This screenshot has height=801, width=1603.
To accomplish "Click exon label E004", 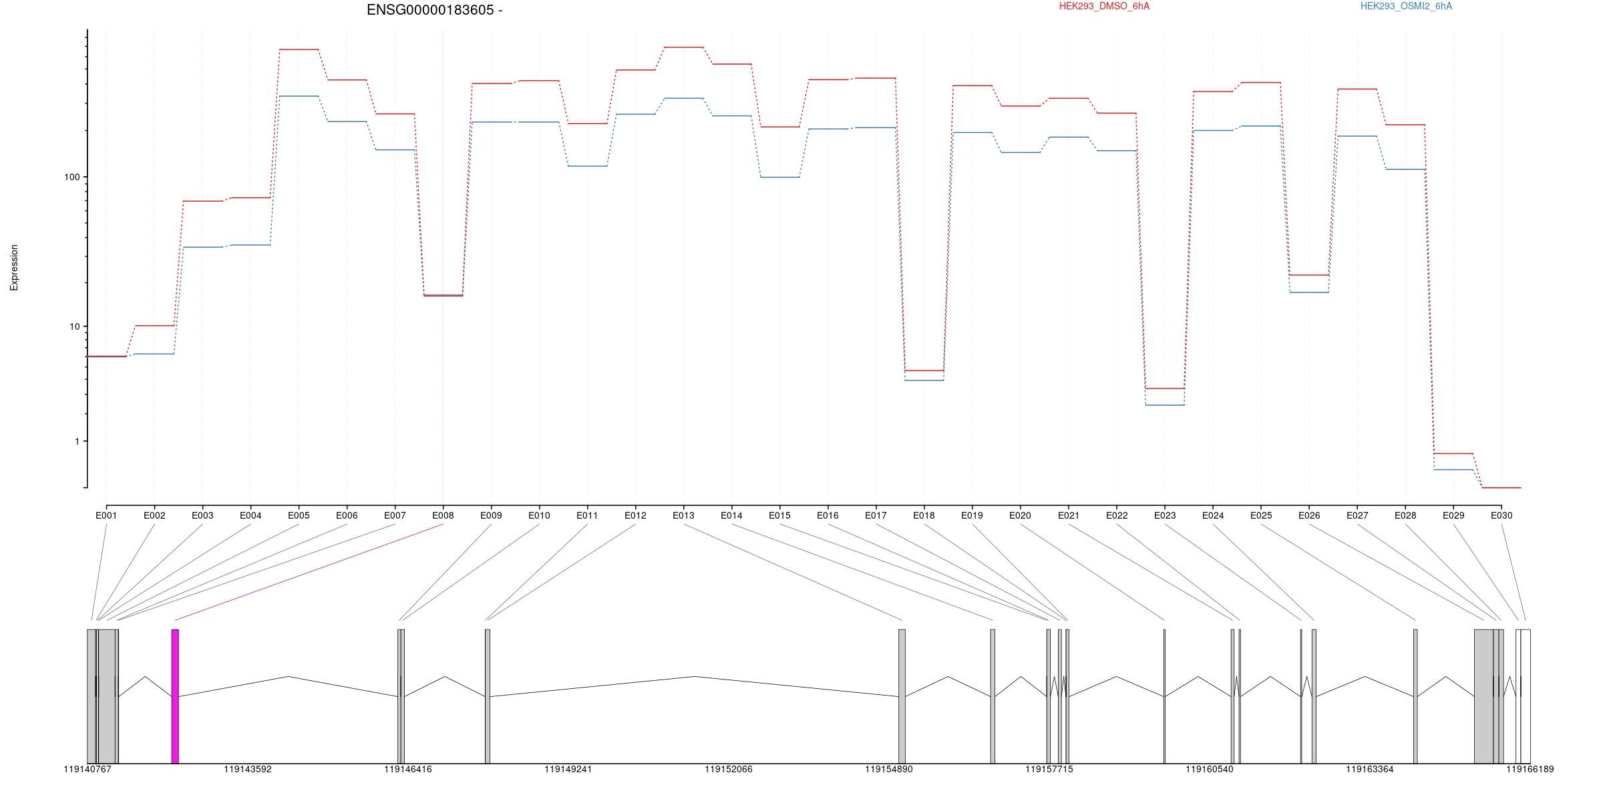I will pyautogui.click(x=250, y=515).
